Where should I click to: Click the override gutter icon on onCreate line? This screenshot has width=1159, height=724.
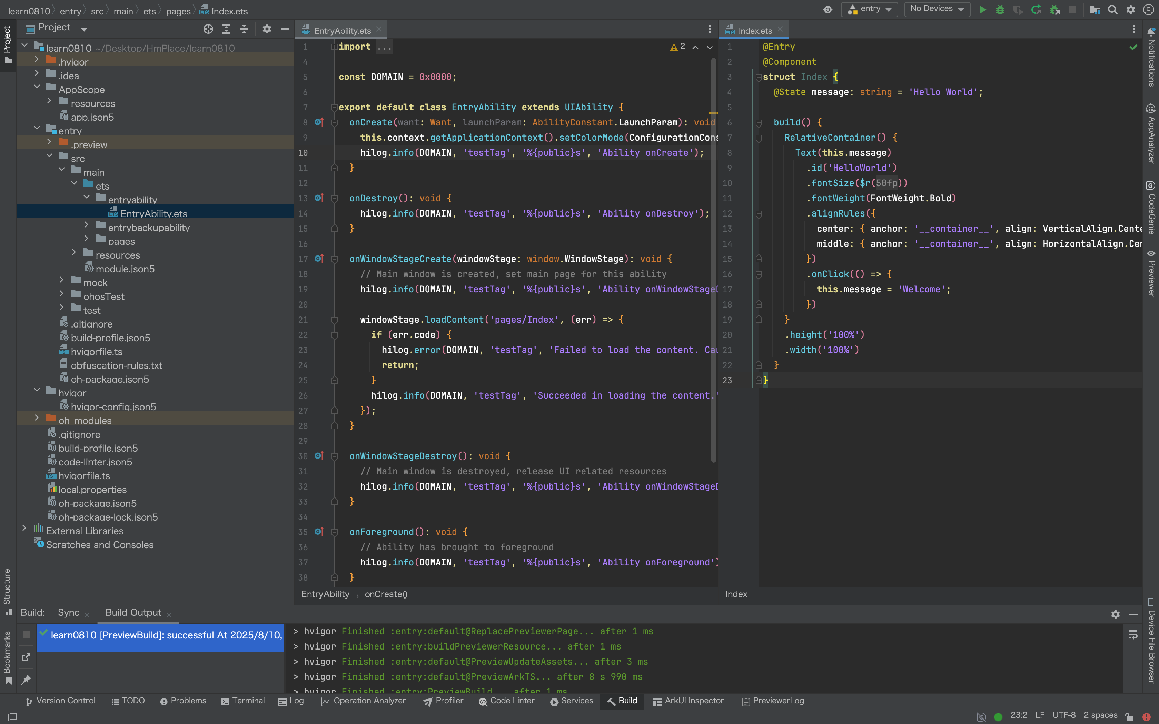pos(319,122)
